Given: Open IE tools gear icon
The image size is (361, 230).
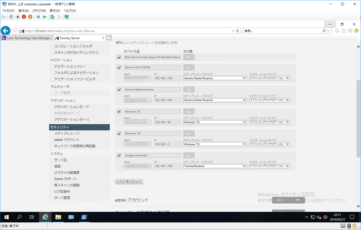Looking at the screenshot, I should [x=350, y=31].
